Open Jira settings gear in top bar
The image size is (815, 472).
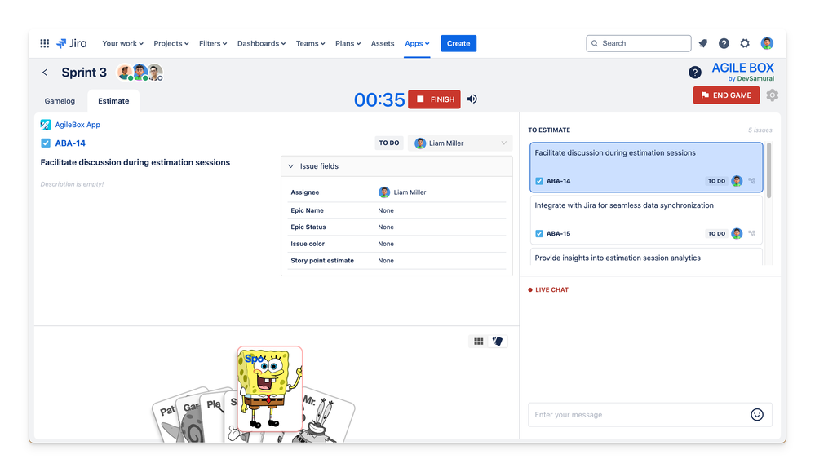click(x=745, y=44)
